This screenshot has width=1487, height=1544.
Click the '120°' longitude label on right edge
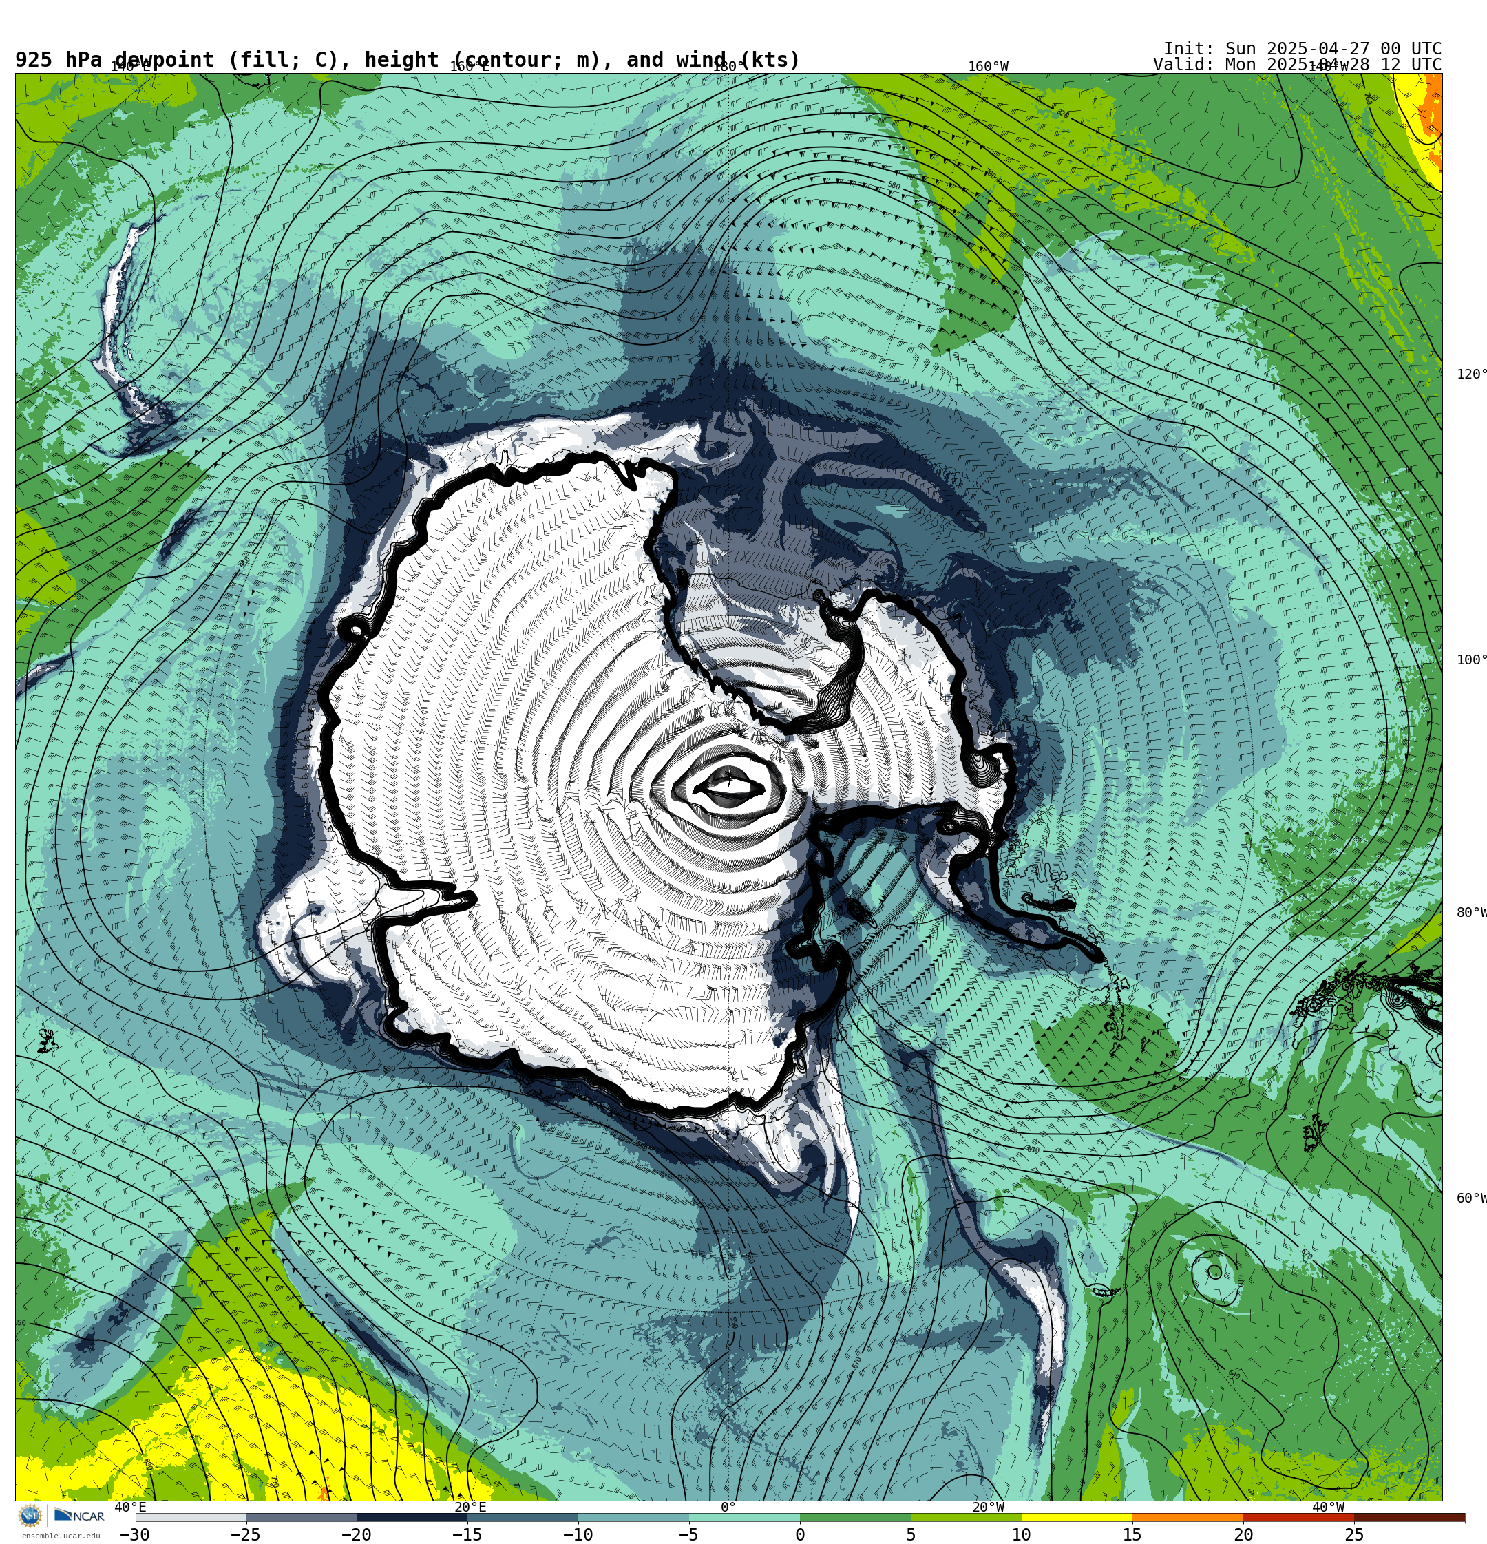tap(1471, 374)
